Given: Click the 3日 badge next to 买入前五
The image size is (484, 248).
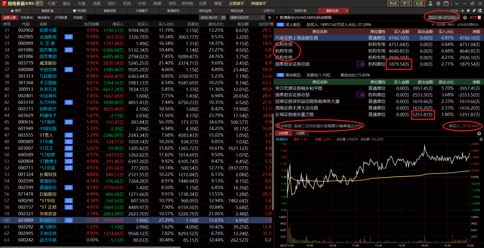Looking at the screenshot, I should point(280,25).
